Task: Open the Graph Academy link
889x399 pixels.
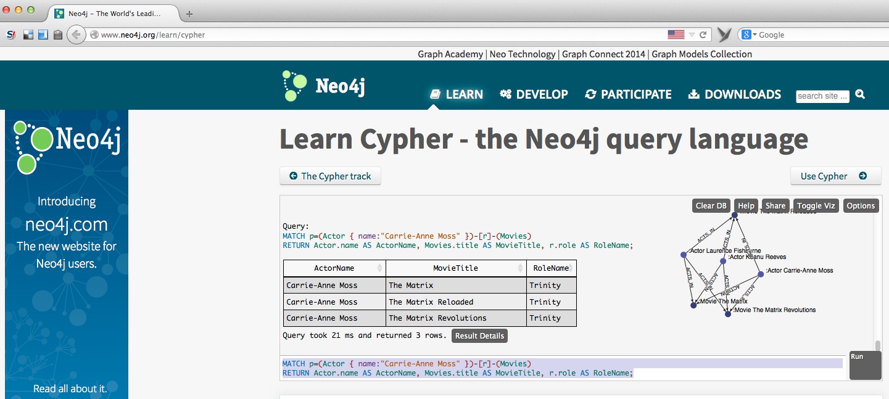Action: click(450, 54)
